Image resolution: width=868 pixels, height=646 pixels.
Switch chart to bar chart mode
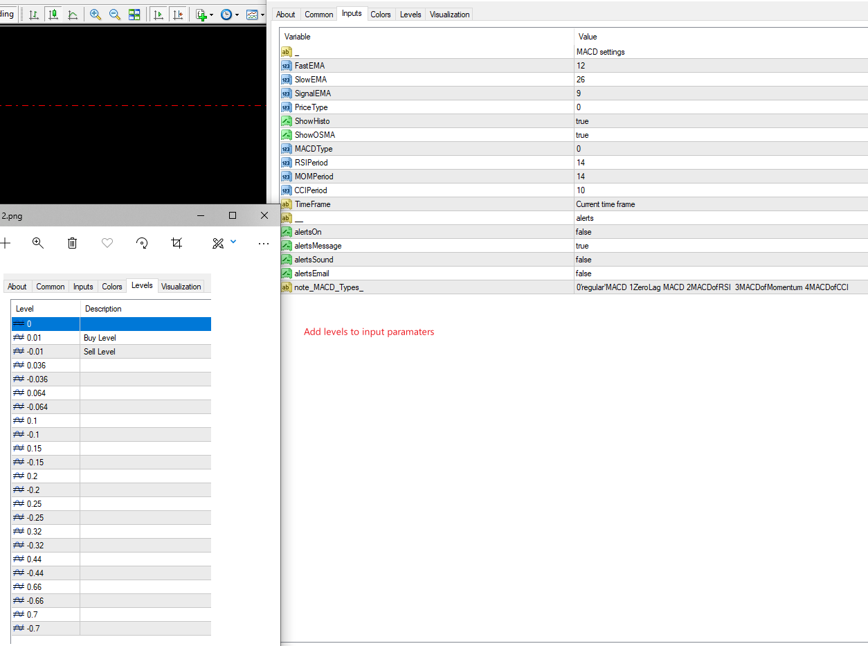tap(33, 15)
